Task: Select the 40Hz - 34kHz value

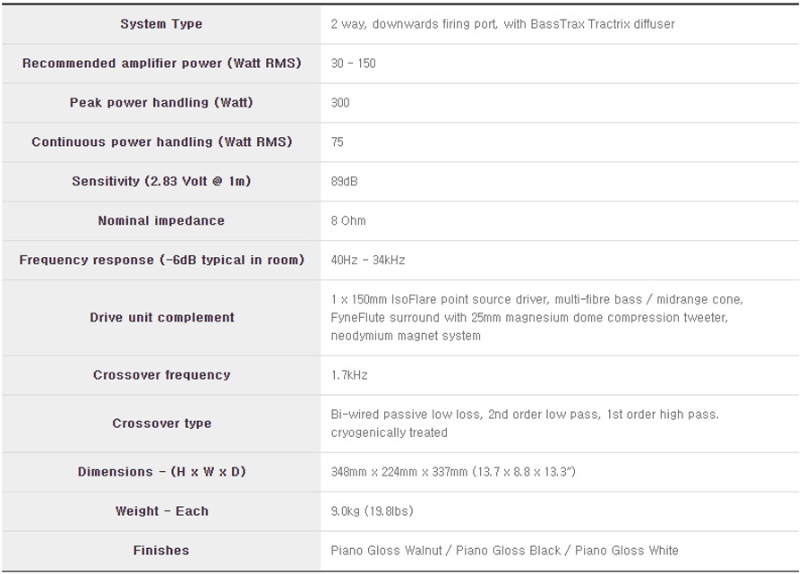Action: [x=367, y=261]
